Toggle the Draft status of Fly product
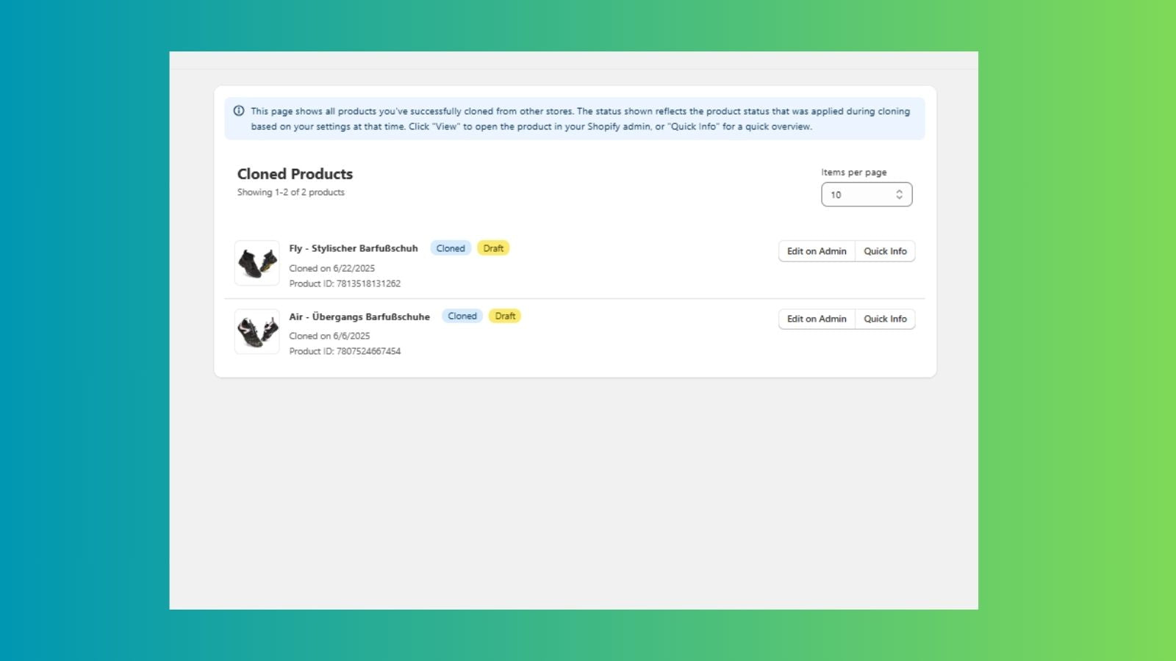 click(493, 248)
